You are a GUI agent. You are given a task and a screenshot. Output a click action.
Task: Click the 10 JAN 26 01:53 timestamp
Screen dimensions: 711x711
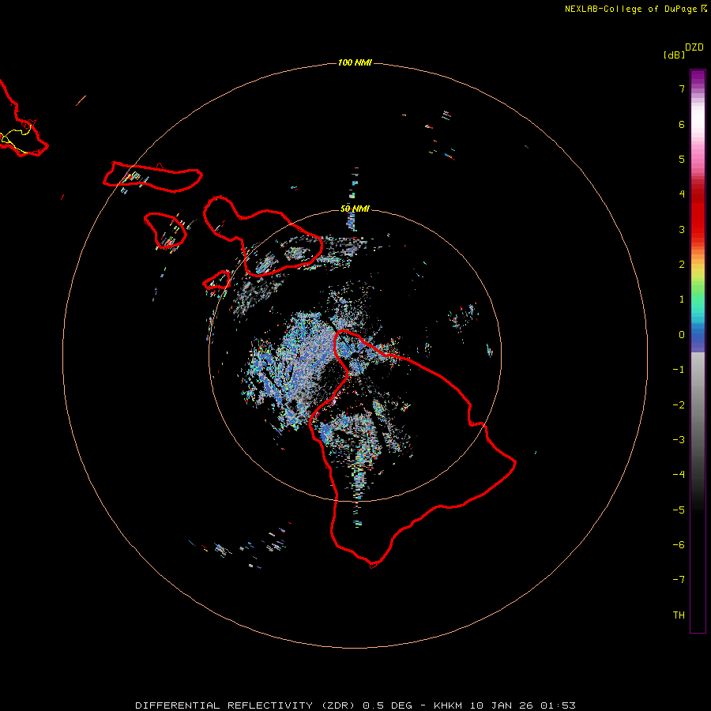point(523,705)
